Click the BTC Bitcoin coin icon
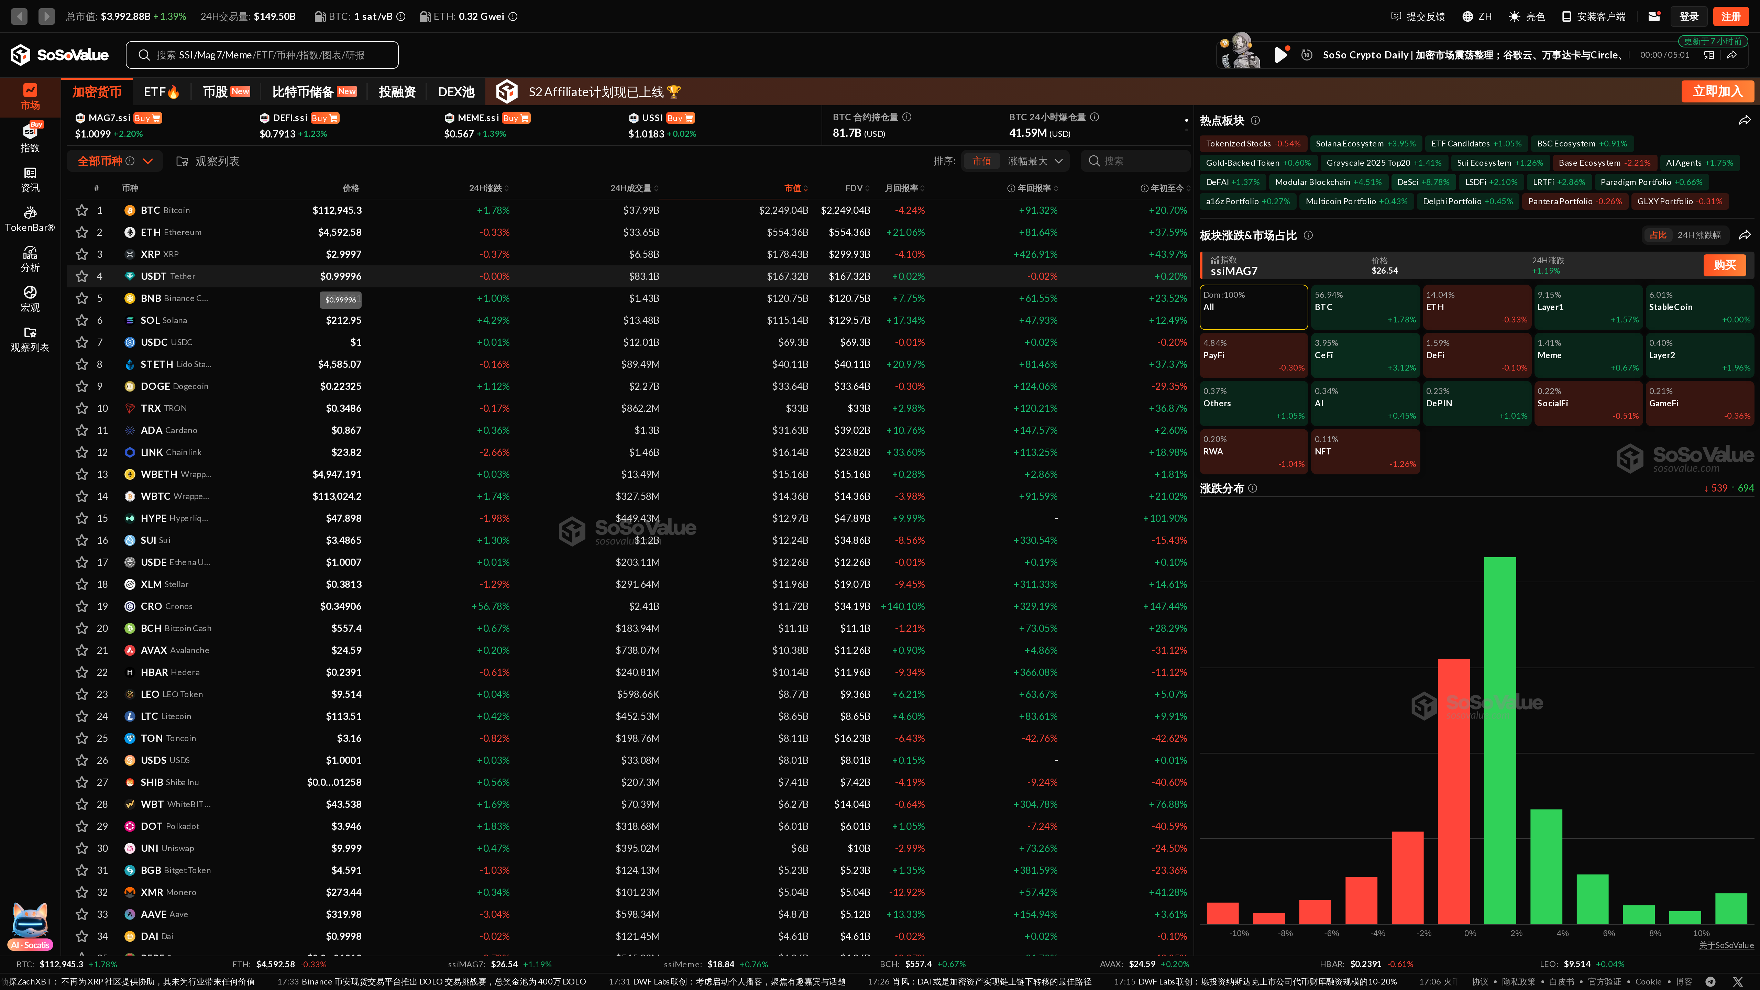Screen dimensions: 1760x990 click(x=129, y=210)
